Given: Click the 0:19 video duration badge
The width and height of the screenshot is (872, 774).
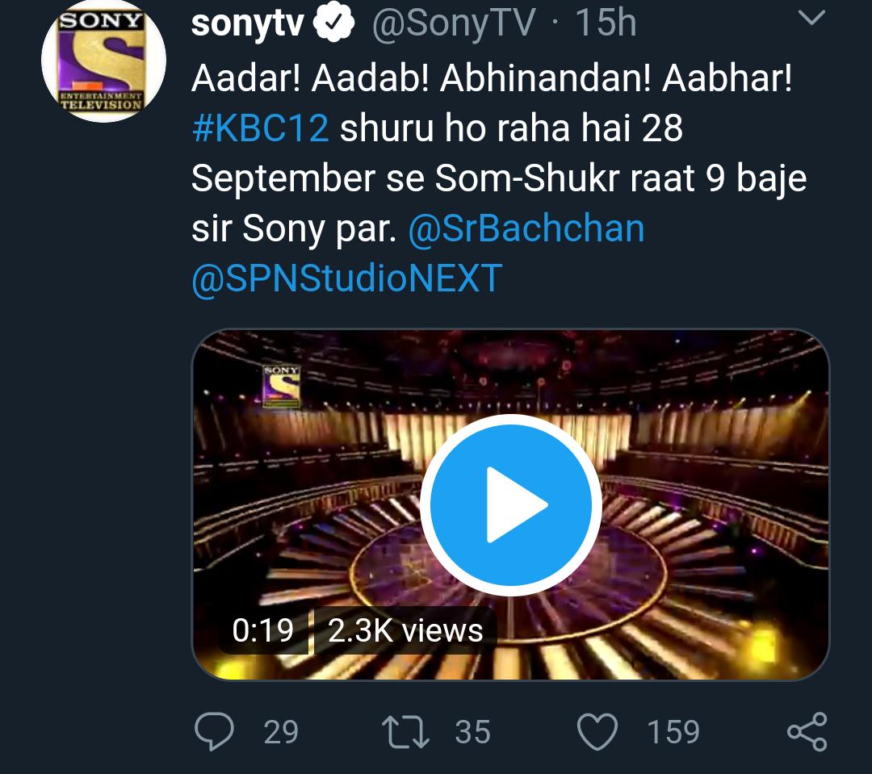Looking at the screenshot, I should coord(262,630).
